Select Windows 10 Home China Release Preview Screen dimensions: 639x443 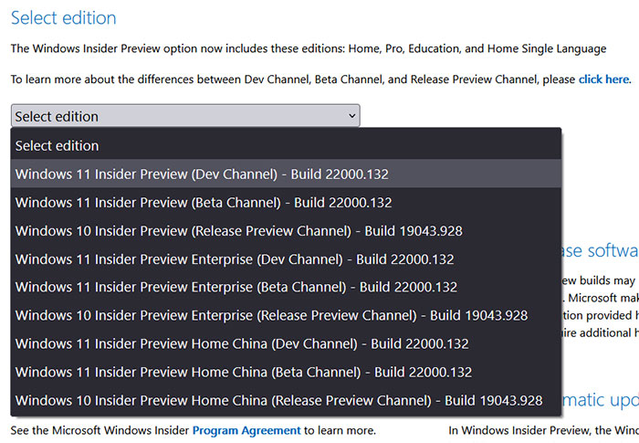[x=286, y=401]
